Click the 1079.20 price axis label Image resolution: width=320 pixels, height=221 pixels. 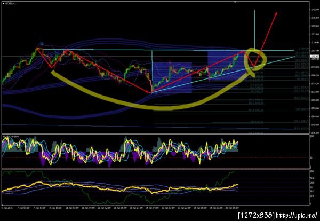(x=314, y=83)
